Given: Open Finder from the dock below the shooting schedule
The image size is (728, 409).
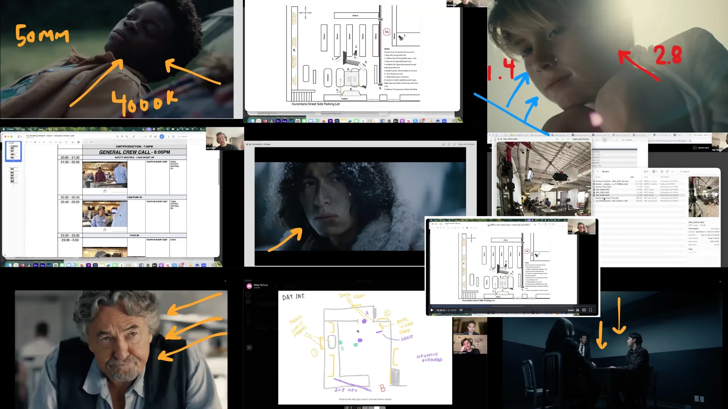Looking at the screenshot, I should coord(9,265).
